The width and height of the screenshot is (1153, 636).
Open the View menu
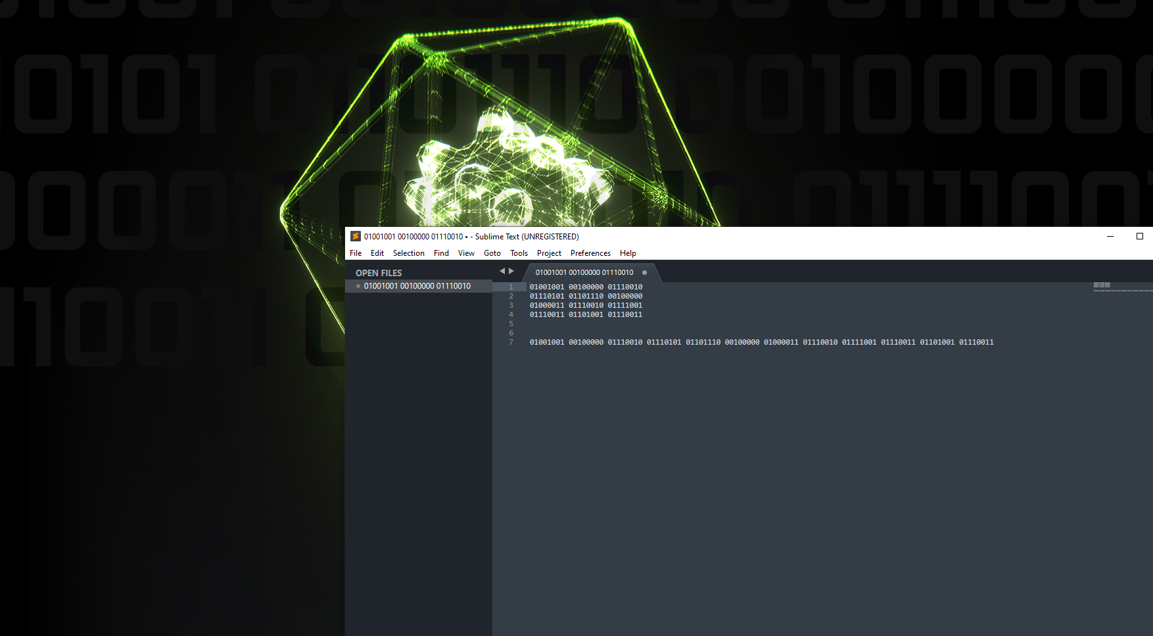pos(466,253)
